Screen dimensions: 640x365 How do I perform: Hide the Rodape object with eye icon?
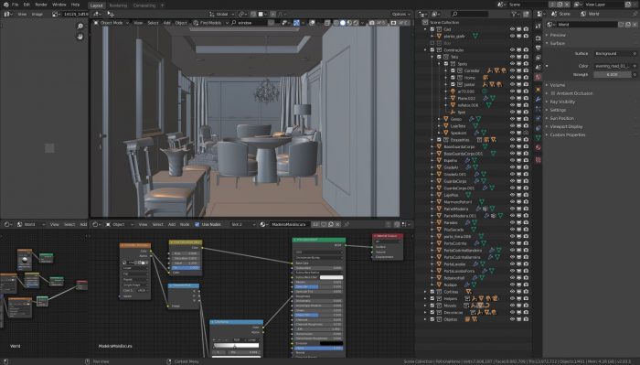point(512,284)
